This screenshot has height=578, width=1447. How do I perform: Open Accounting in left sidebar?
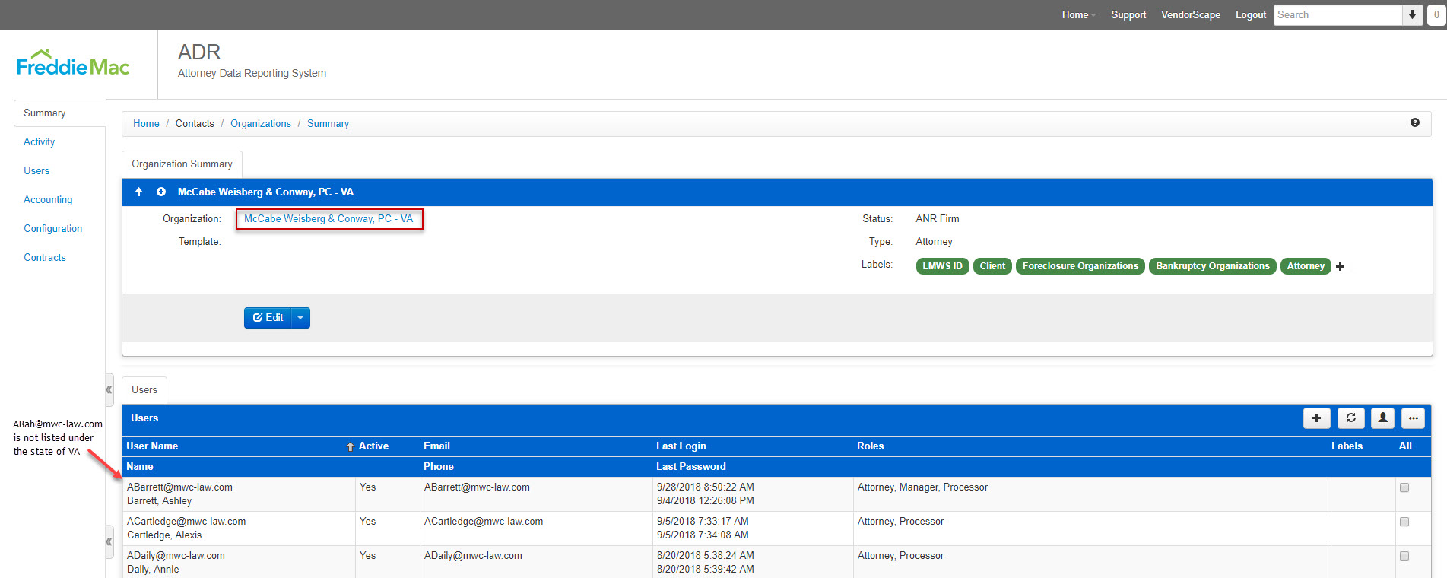(48, 200)
